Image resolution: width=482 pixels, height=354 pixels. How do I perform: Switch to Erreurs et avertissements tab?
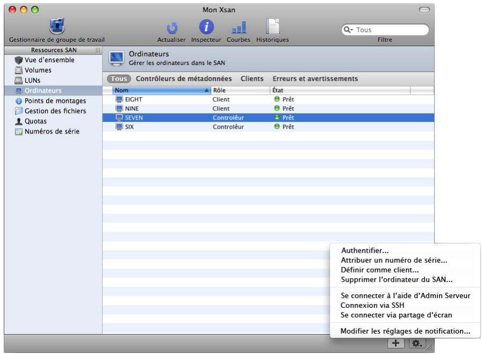(x=315, y=79)
